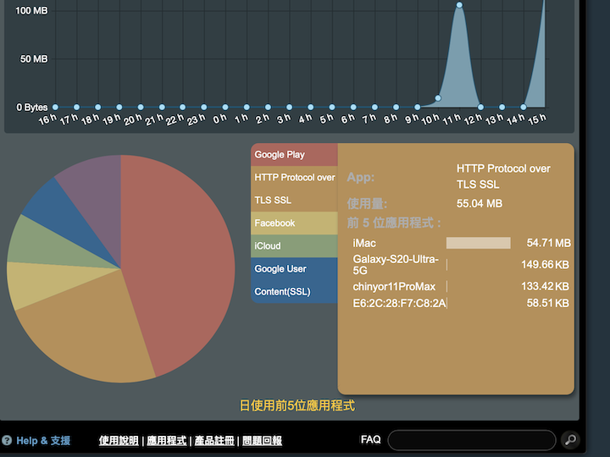Open the 問題回報 link

(x=262, y=440)
